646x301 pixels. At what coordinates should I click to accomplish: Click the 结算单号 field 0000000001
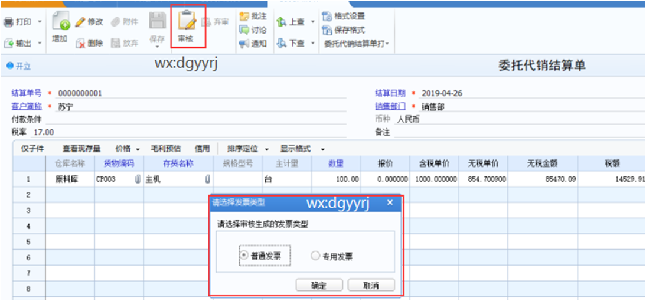pos(202,93)
